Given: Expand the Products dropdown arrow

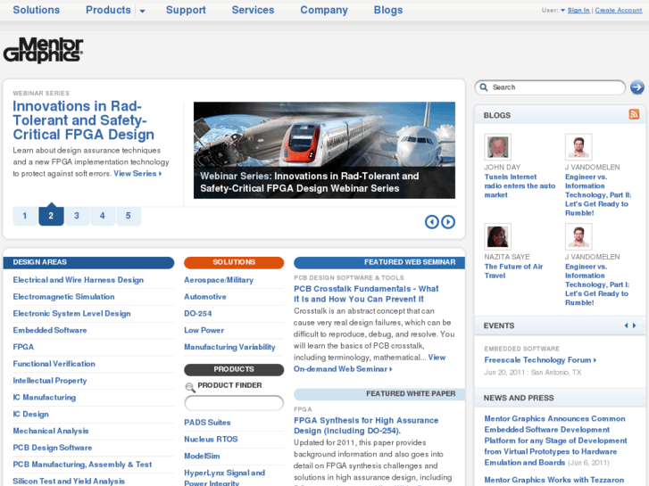Looking at the screenshot, I should coord(142,11).
